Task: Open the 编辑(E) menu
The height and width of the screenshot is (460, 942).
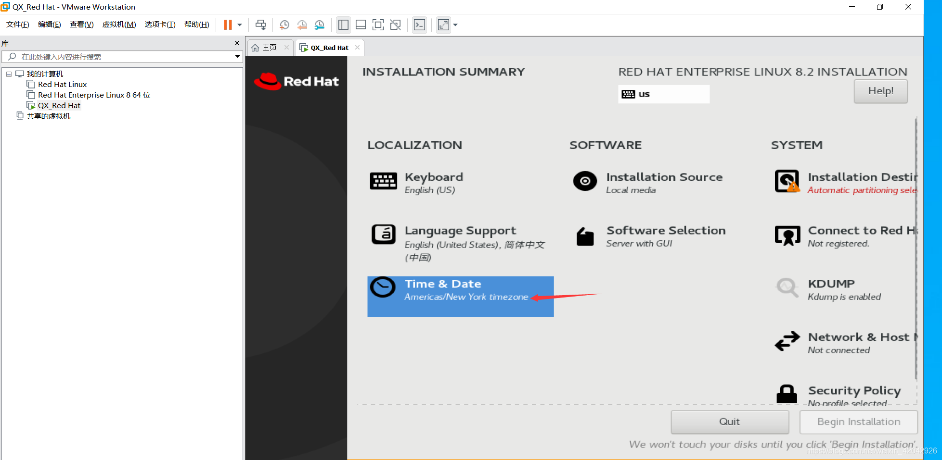Action: [x=50, y=25]
